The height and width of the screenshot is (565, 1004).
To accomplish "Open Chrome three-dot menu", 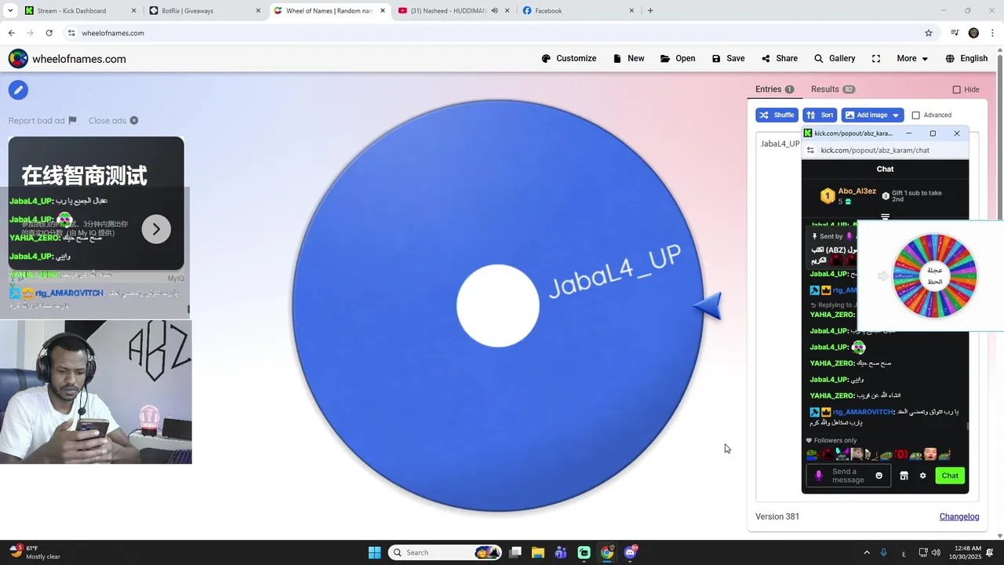I will pos(992,33).
